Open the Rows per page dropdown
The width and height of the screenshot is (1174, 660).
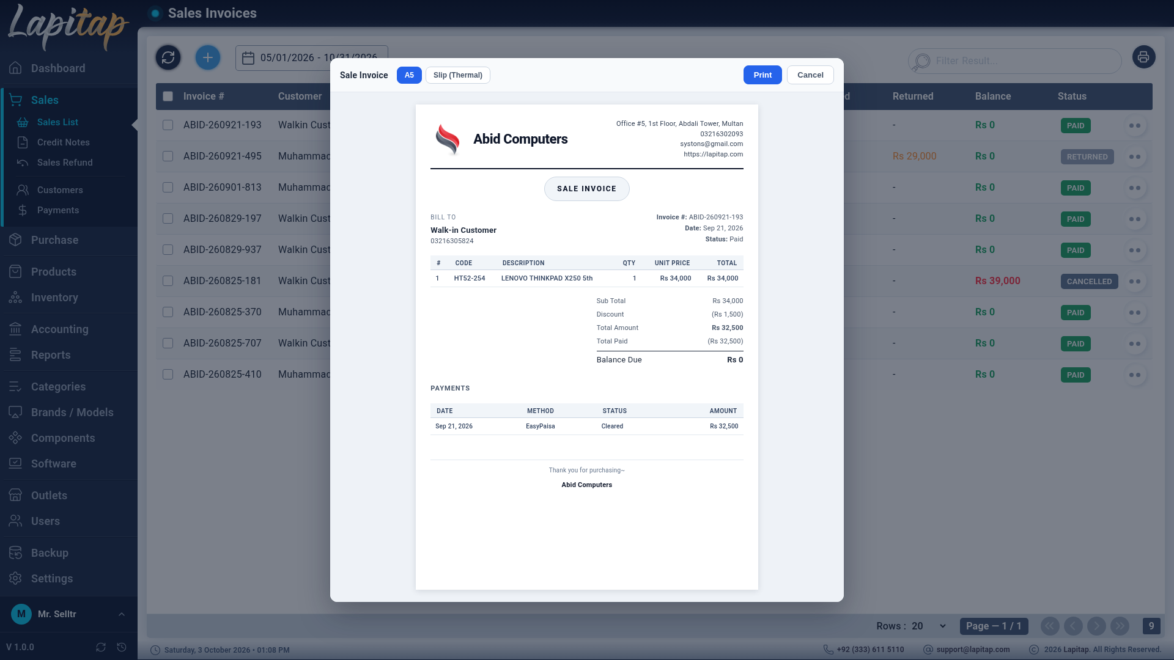[929, 626]
